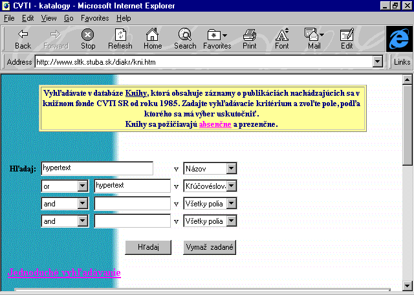This screenshot has height=295, width=414.
Task: Open the Názov field selector dropdown
Action: click(x=210, y=168)
